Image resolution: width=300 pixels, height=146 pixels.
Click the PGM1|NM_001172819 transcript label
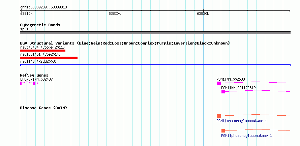tap(238, 88)
